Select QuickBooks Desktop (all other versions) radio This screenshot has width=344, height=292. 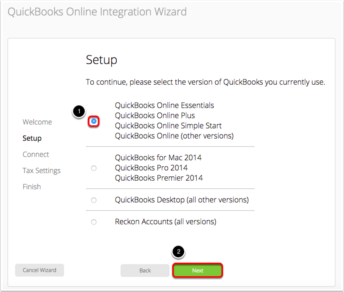click(x=94, y=200)
